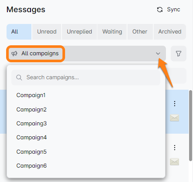Image resolution: width=193 pixels, height=182 pixels.
Task: Click the vertical scrollbar of message list
Action: tap(190, 125)
